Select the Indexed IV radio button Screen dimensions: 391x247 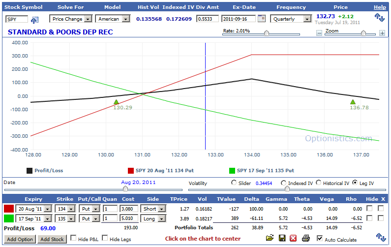[283, 183]
